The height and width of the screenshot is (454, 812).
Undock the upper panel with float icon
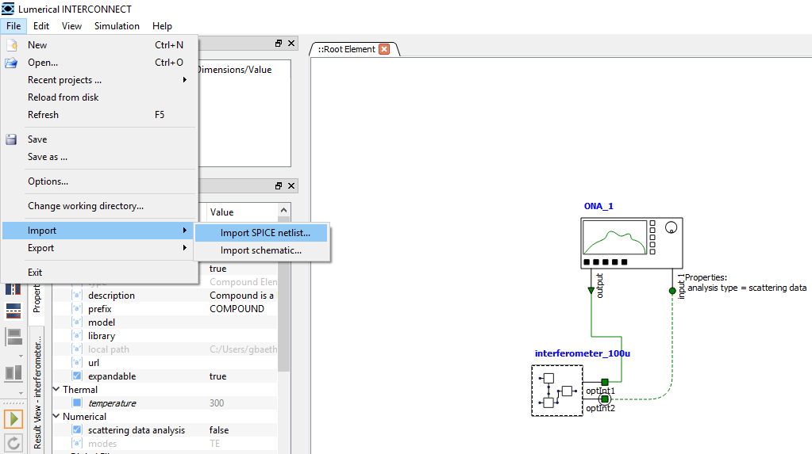point(279,44)
